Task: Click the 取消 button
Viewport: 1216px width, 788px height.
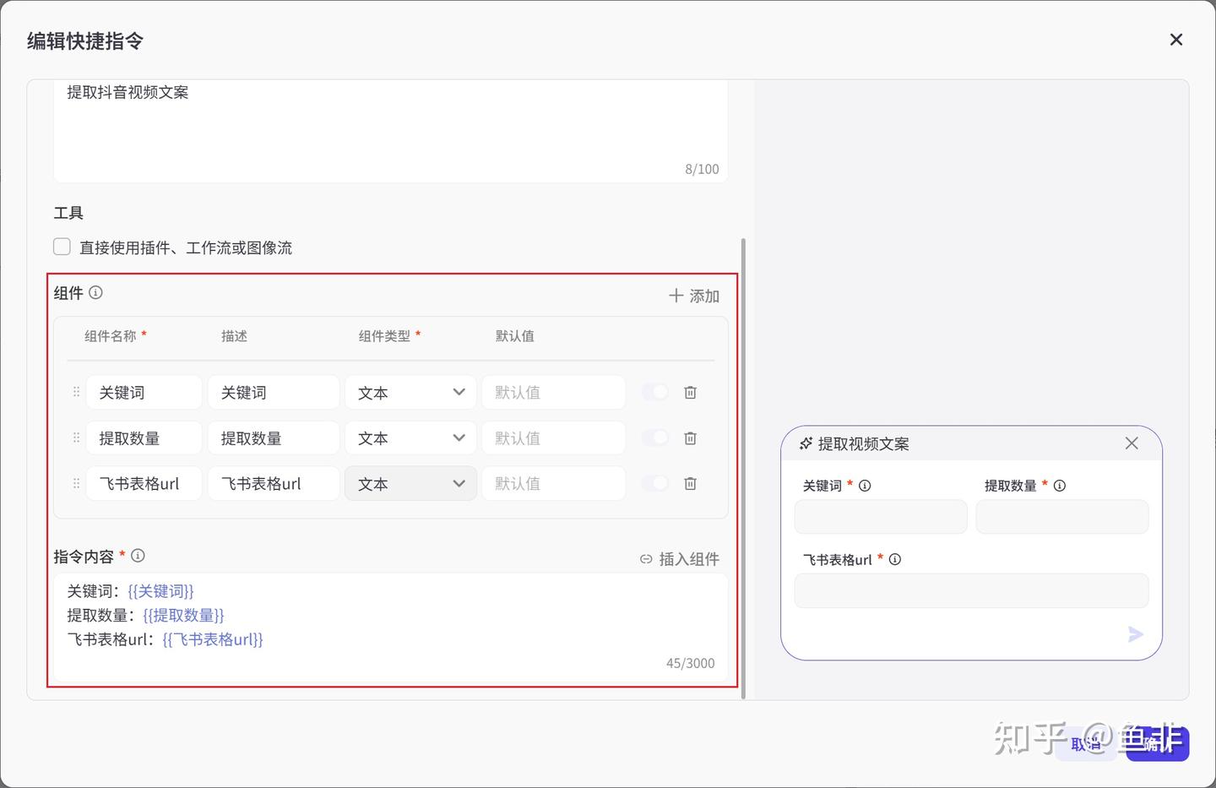Action: click(x=1087, y=744)
